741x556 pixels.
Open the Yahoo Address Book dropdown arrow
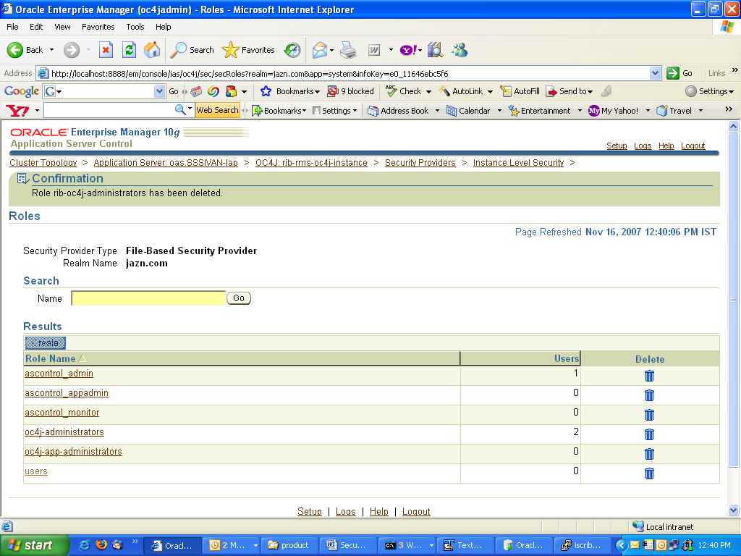pos(437,111)
